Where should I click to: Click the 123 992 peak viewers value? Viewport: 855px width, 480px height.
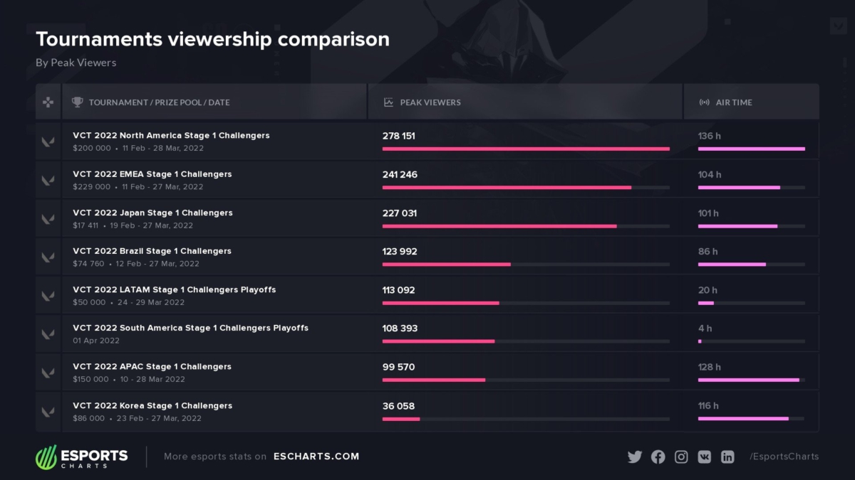(x=400, y=252)
